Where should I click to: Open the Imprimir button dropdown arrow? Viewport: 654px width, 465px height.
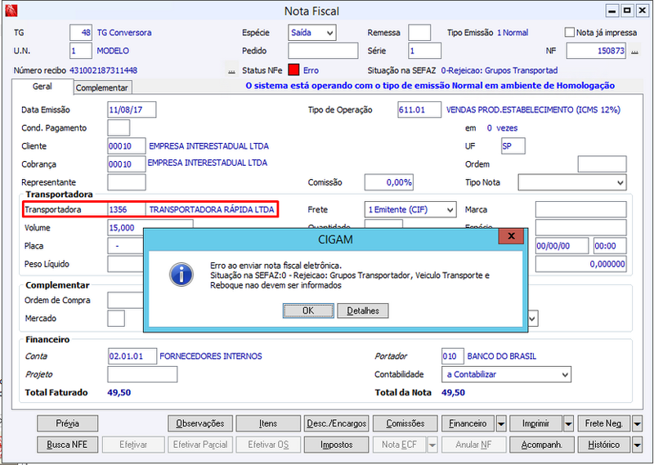568,423
